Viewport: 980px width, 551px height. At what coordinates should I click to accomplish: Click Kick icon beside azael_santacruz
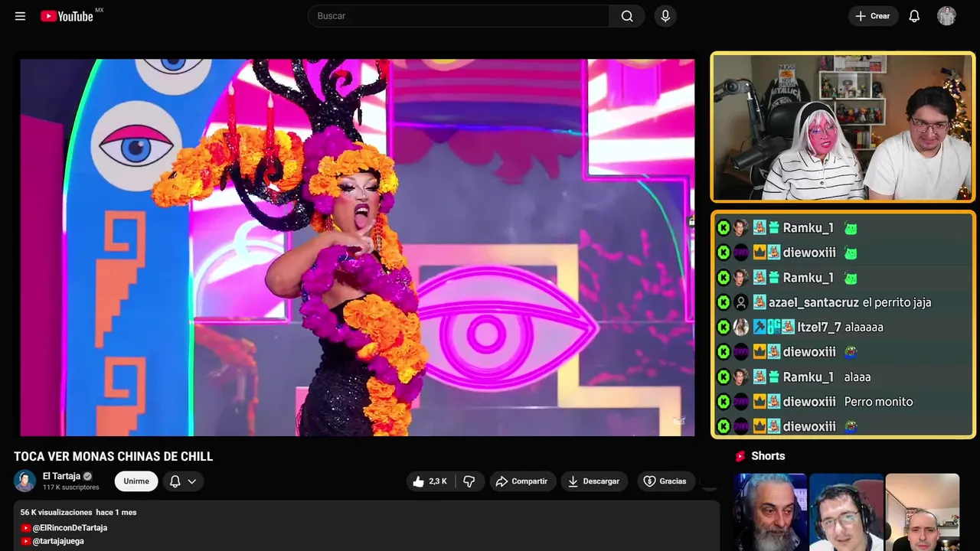724,302
